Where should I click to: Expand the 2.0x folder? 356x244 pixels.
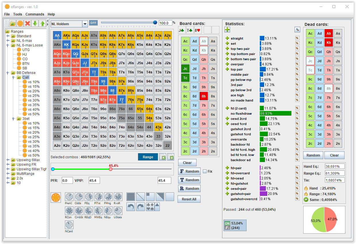coord(8,178)
